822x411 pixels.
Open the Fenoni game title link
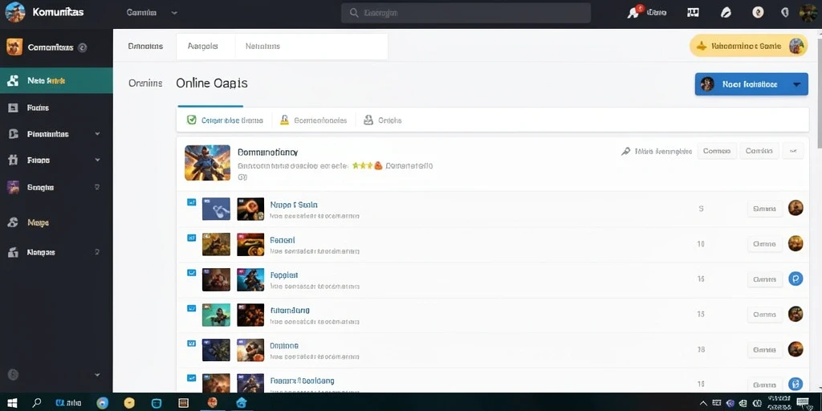tap(283, 240)
